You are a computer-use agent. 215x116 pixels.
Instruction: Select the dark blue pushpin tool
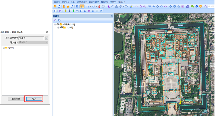(x=70, y=11)
